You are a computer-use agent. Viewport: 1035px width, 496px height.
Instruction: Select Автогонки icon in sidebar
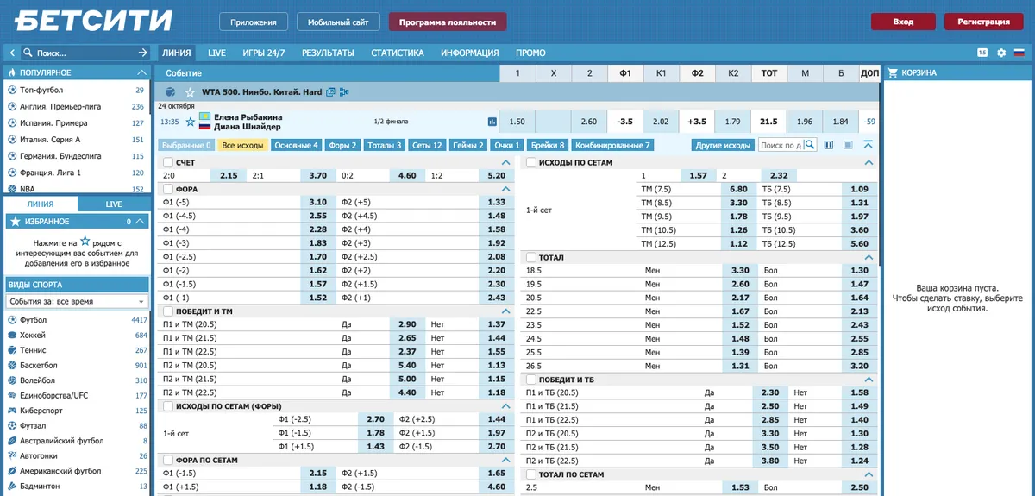[x=12, y=456]
